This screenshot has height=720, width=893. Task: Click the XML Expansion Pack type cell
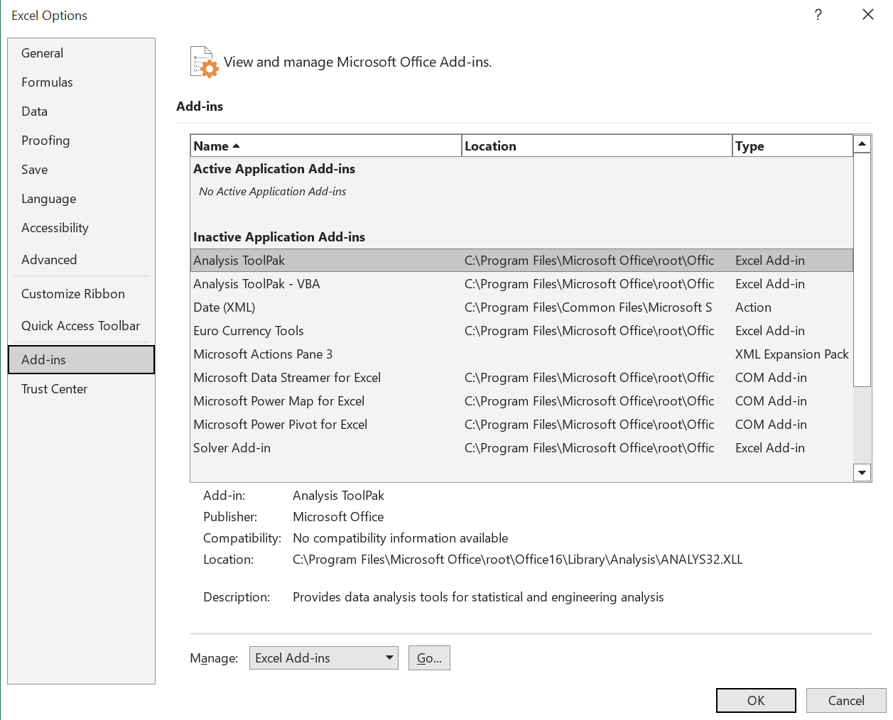point(792,354)
